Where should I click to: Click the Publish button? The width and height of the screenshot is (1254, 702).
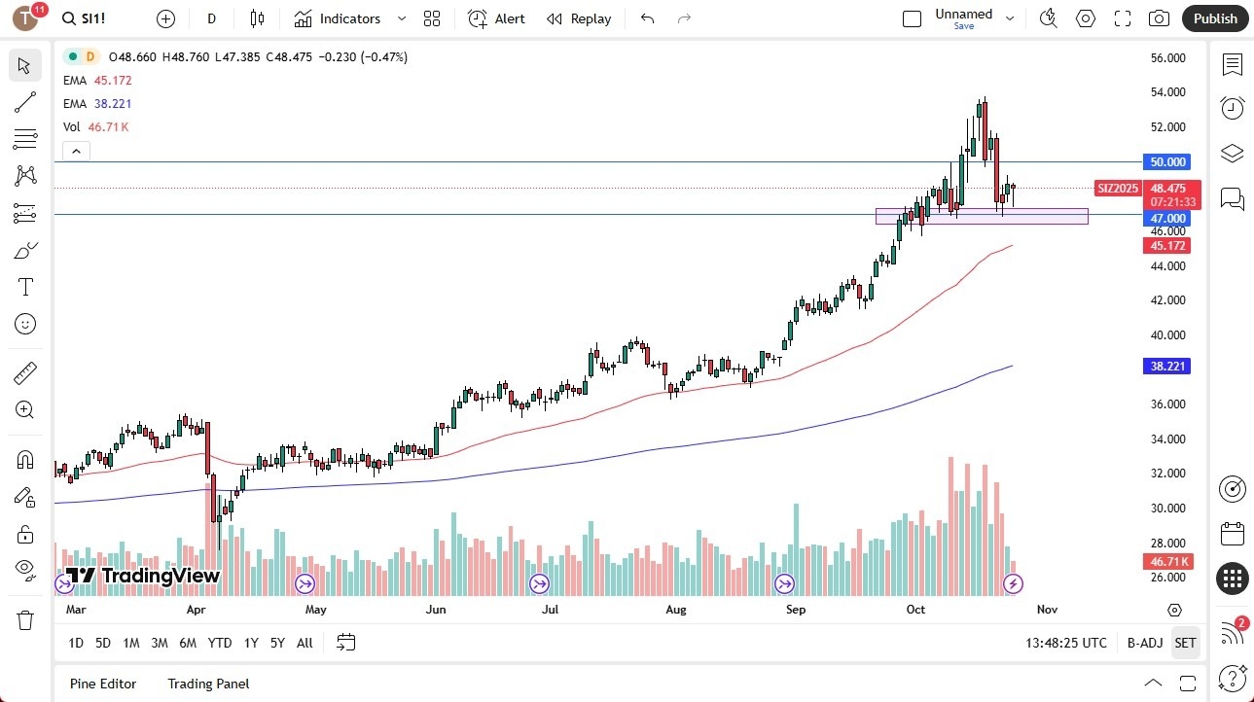[1214, 18]
